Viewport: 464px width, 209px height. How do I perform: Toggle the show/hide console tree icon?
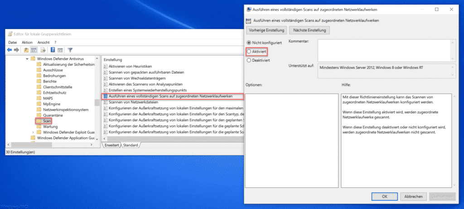[x=34, y=50]
